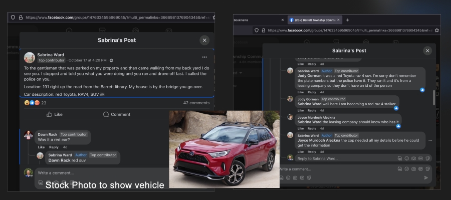
Task: Click the URL field in the right browser window
Action: (x=350, y=30)
